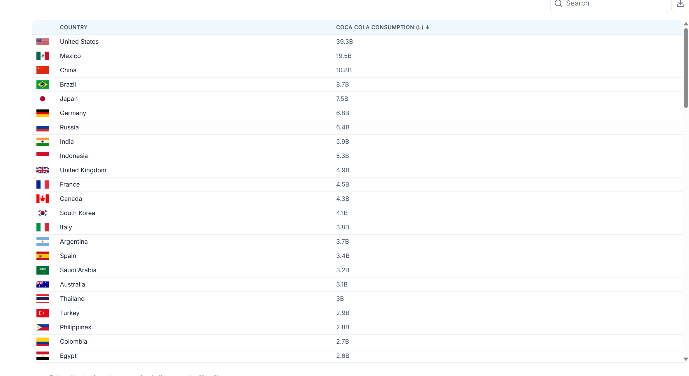
Task: Click the Canada flag icon
Action: tap(43, 199)
